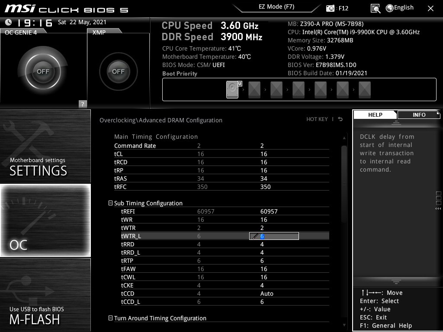
Task: Click the first hard drive boot device icon
Action: click(232, 89)
